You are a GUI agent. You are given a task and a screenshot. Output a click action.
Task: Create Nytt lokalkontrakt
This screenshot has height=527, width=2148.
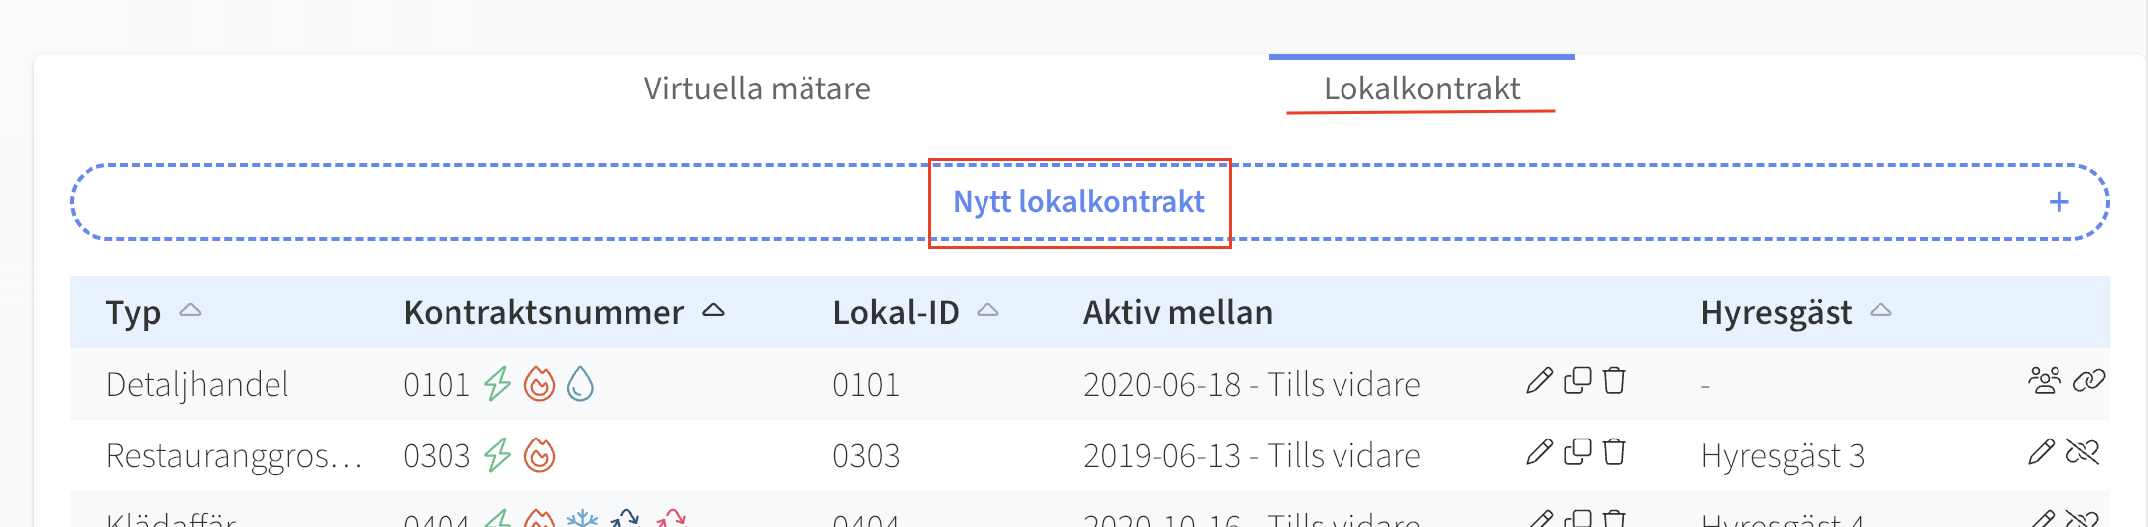pyautogui.click(x=1079, y=202)
